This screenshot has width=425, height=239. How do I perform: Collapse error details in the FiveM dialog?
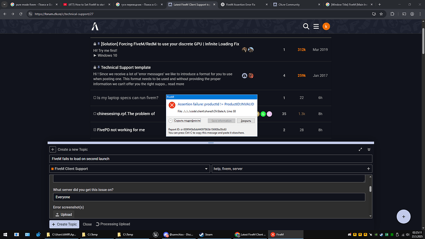click(188, 120)
